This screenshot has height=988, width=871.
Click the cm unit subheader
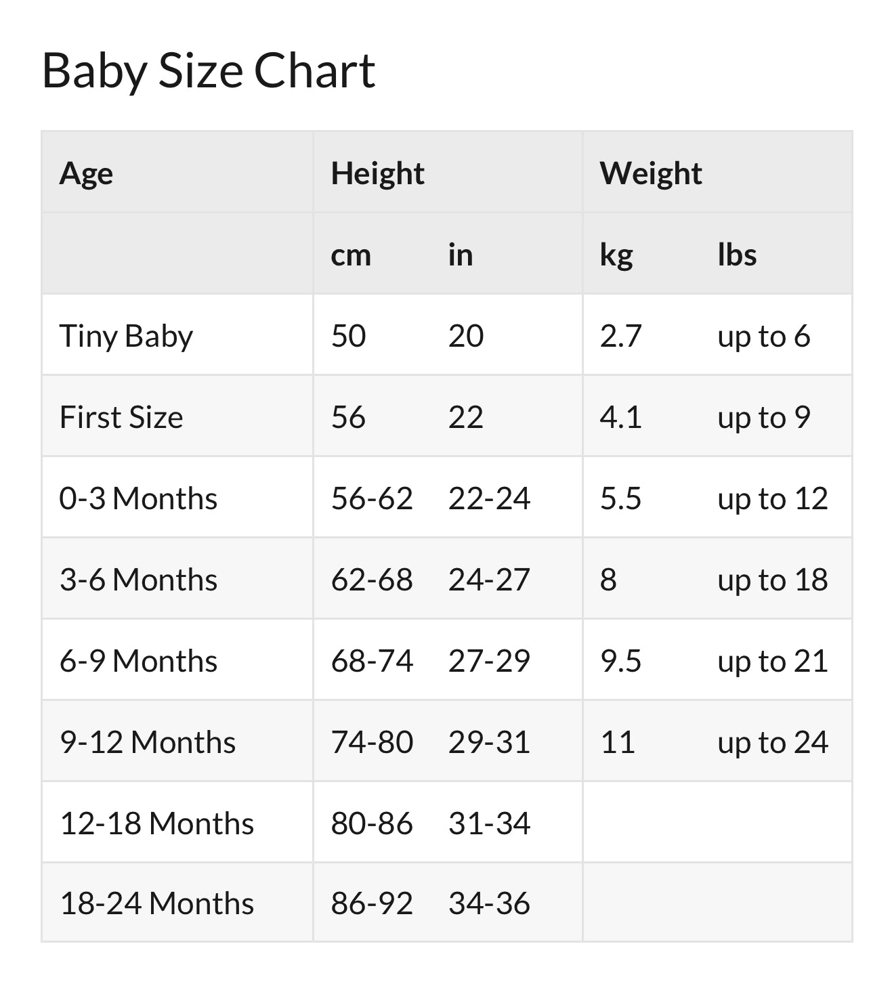(x=351, y=255)
